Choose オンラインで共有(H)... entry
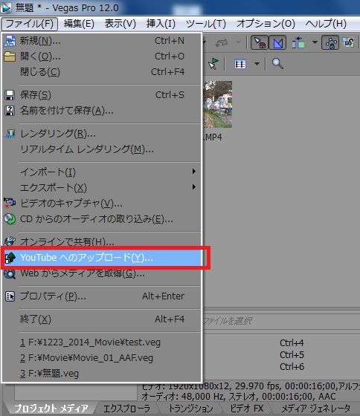 pos(102,241)
